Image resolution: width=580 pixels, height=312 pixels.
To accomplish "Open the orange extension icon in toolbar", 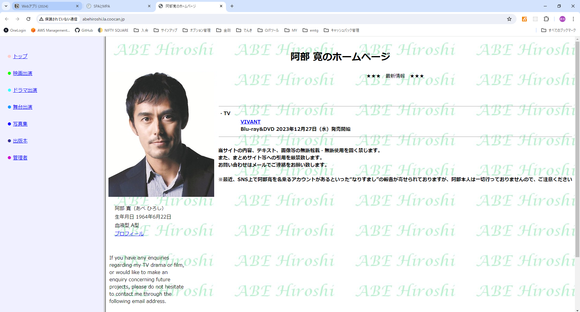I will pos(524,19).
